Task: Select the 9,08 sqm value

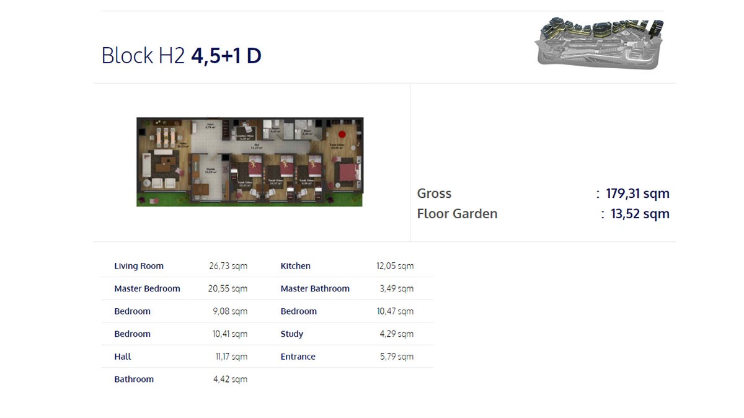Action: point(230,311)
